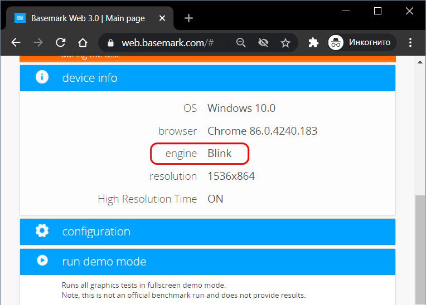Expand the configuration section
The image size is (426, 305).
(x=207, y=232)
